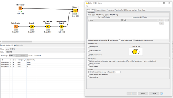Click the help question mark icon in dialog
The width and height of the screenshot is (173, 98).
pos(162,93)
